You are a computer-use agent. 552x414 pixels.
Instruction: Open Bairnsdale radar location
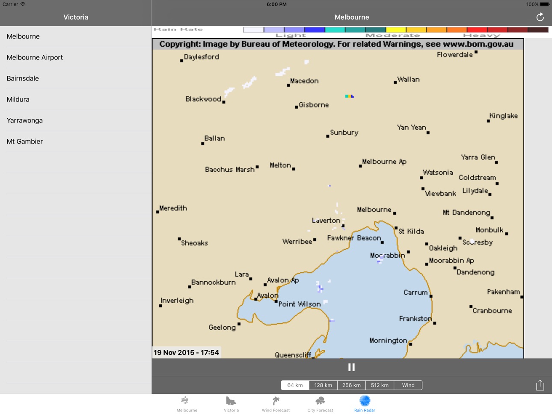[x=76, y=78]
